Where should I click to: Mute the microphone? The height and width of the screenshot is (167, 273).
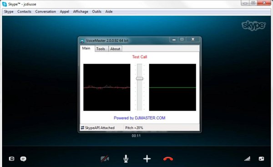[126, 159]
